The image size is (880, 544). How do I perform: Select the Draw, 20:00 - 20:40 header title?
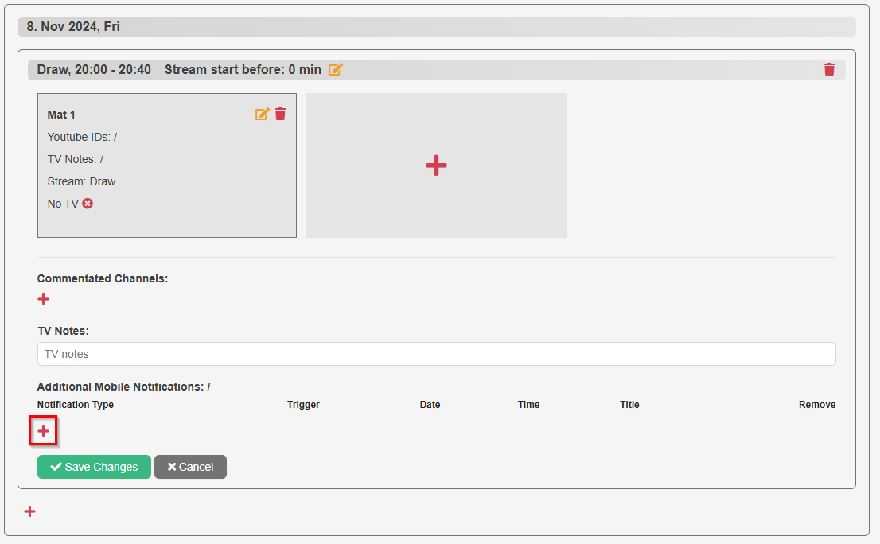[x=94, y=70]
